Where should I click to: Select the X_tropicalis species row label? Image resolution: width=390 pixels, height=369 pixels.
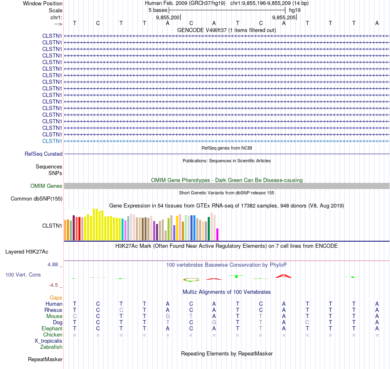(48, 341)
